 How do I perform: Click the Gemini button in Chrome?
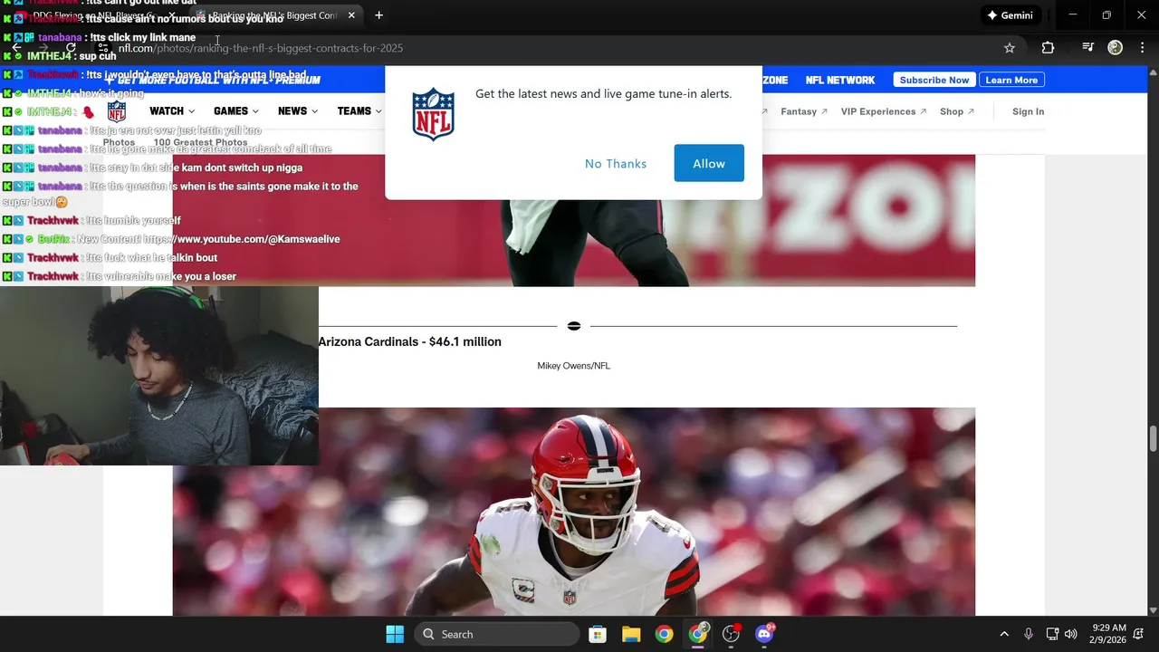tap(1010, 15)
